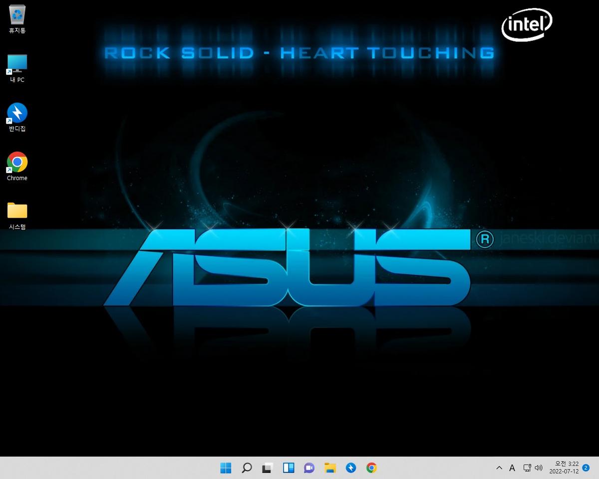Open the Start menu
The image size is (599, 479).
pos(226,468)
